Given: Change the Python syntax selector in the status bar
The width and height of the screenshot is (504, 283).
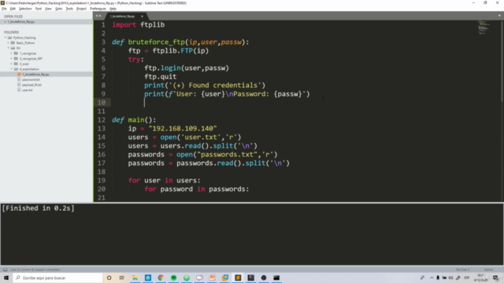Looking at the screenshot, I should (x=488, y=270).
